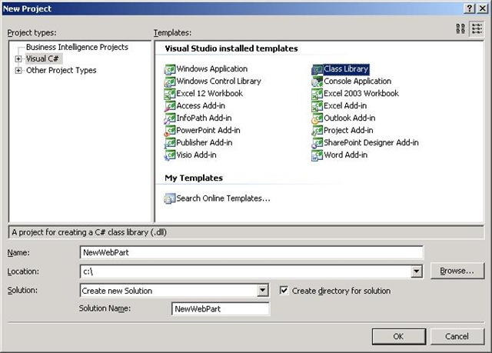The height and width of the screenshot is (353, 492).
Task: Click the InfoPath Add-in label text
Action: click(204, 118)
